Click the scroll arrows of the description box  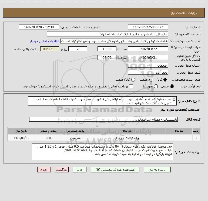(174, 99)
